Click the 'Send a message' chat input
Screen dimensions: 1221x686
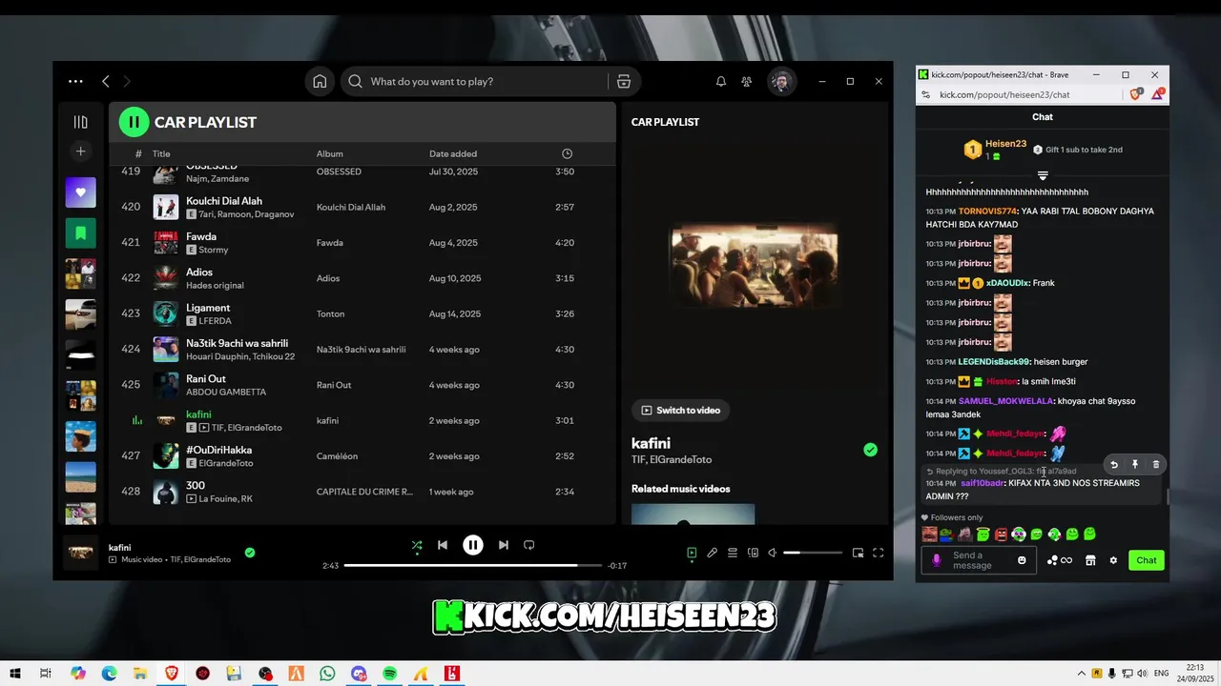click(981, 560)
